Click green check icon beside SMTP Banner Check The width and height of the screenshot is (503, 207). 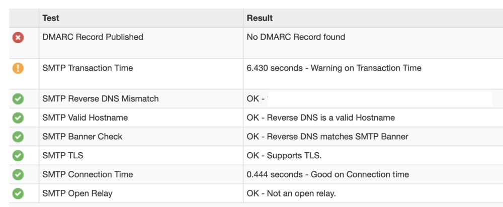pyautogui.click(x=18, y=137)
